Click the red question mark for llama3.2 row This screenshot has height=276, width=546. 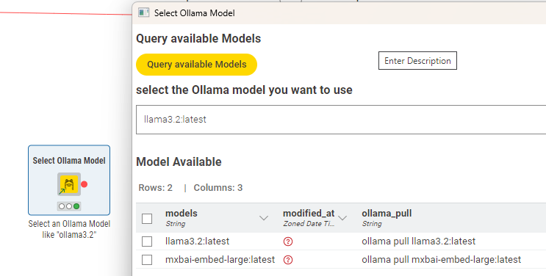tap(288, 241)
